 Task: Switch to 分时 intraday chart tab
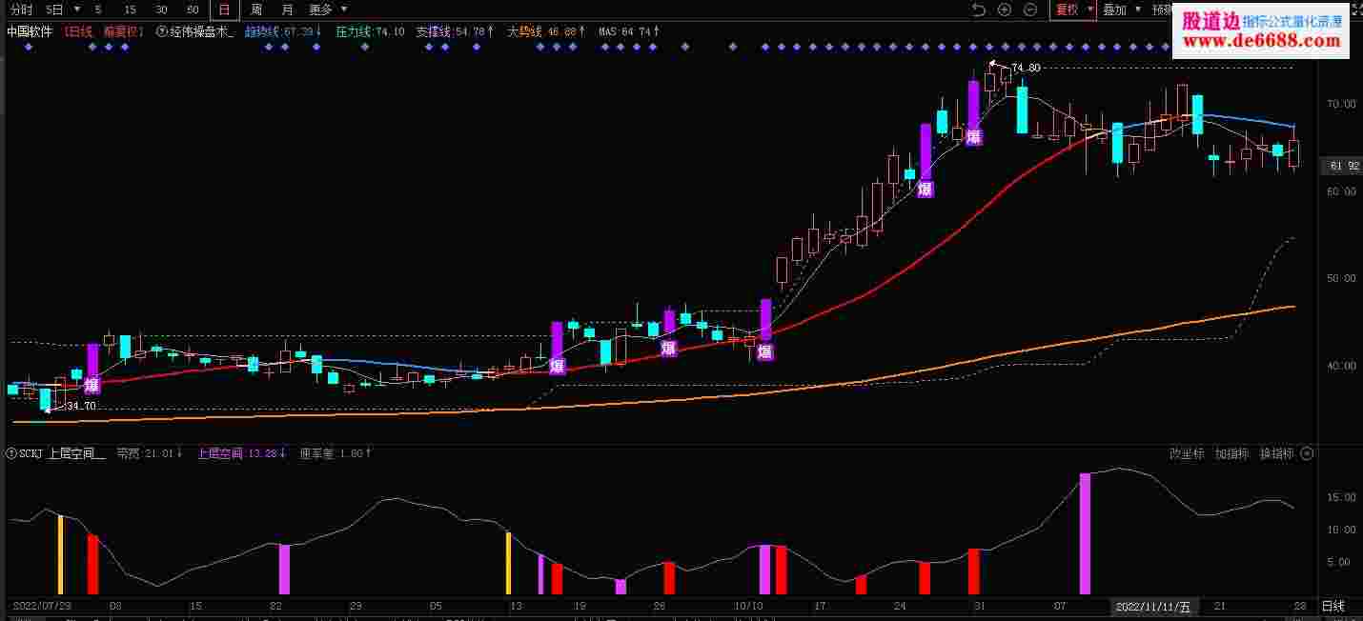pyautogui.click(x=20, y=10)
